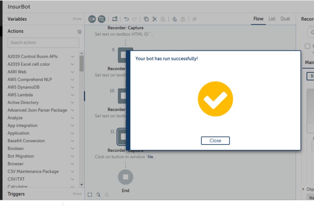Switch to List view tab
314x206 pixels.
point(272,19)
